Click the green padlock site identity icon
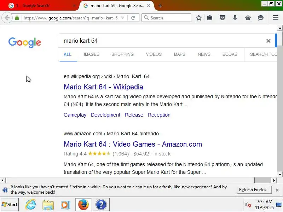Viewport: 283px width, 212px height. [17, 18]
